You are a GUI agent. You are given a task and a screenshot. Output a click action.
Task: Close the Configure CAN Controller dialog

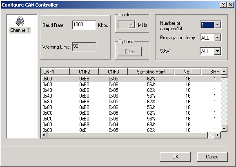coord(230,5)
